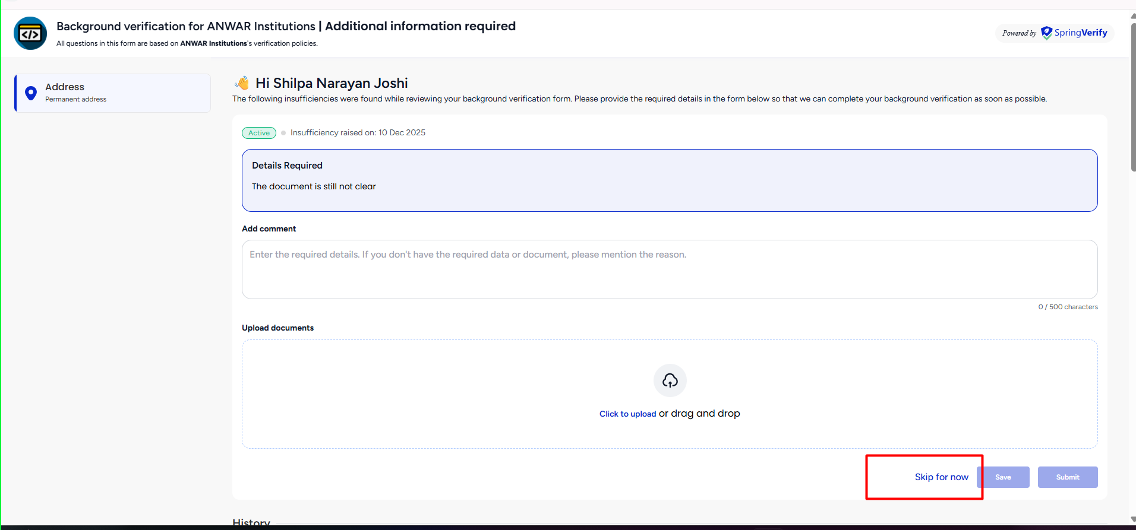Click the Save button

[1003, 477]
